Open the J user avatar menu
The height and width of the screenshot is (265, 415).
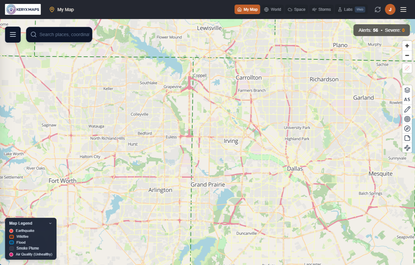(x=390, y=10)
